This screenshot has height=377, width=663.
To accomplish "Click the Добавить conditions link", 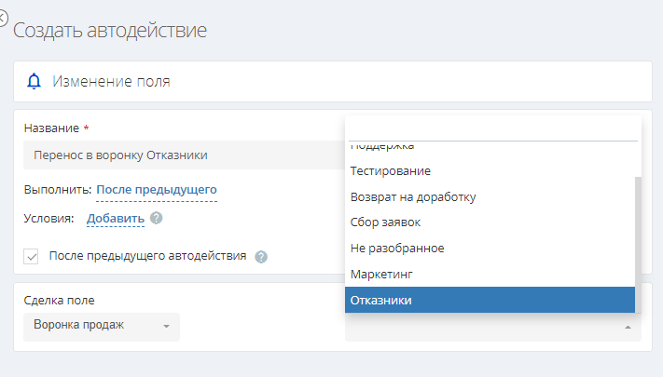I will click(116, 219).
